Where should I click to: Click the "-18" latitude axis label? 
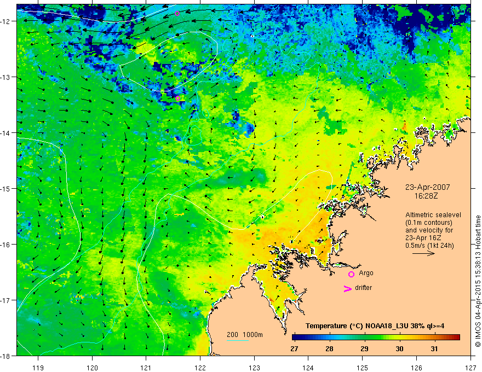pyautogui.click(x=6, y=356)
